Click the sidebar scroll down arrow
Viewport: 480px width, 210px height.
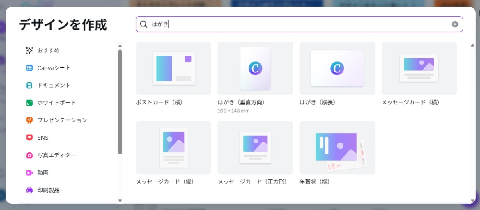click(x=120, y=200)
